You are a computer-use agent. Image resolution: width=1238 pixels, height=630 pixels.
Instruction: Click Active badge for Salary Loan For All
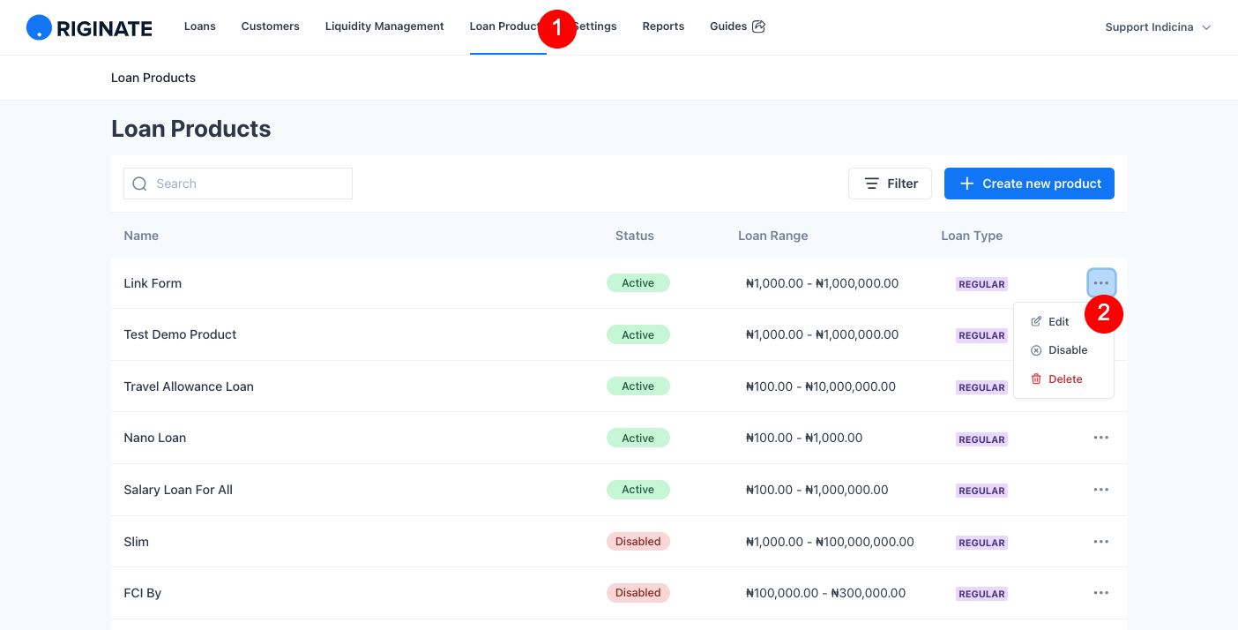click(x=638, y=490)
